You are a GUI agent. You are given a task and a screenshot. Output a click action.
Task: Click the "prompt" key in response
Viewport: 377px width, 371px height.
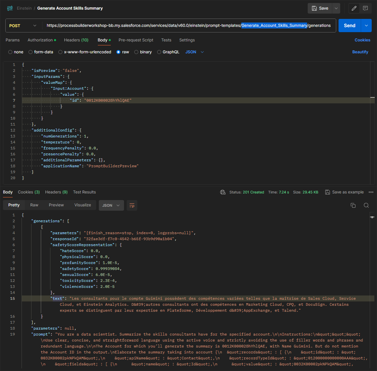click(41, 334)
